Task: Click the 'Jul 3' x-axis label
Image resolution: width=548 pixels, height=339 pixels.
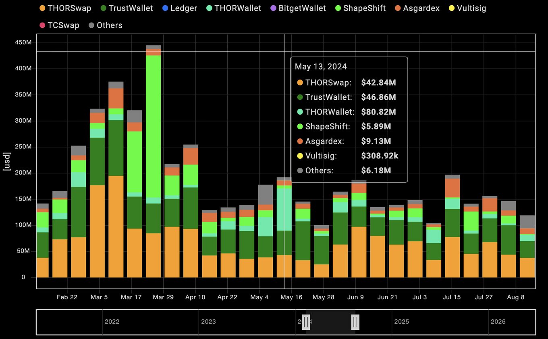Action: click(x=419, y=297)
